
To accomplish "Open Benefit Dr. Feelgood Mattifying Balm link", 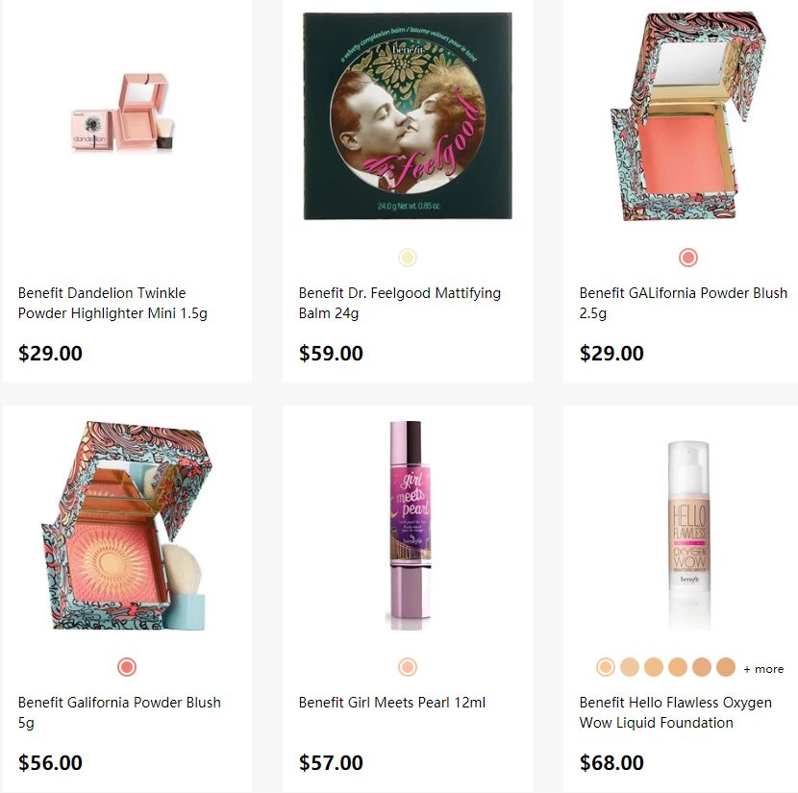I will click(400, 303).
